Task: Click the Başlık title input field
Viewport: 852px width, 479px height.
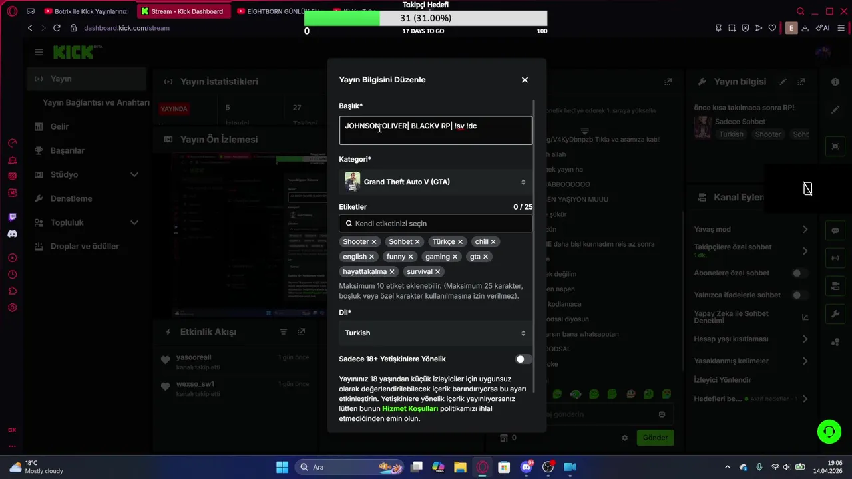Action: click(435, 130)
